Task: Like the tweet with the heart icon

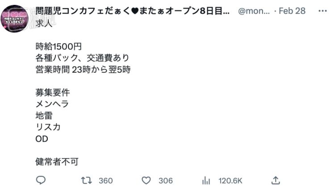Action: coord(146,180)
